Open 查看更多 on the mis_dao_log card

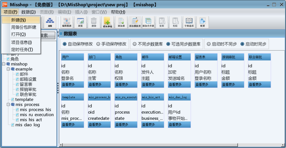(x=179, y=125)
